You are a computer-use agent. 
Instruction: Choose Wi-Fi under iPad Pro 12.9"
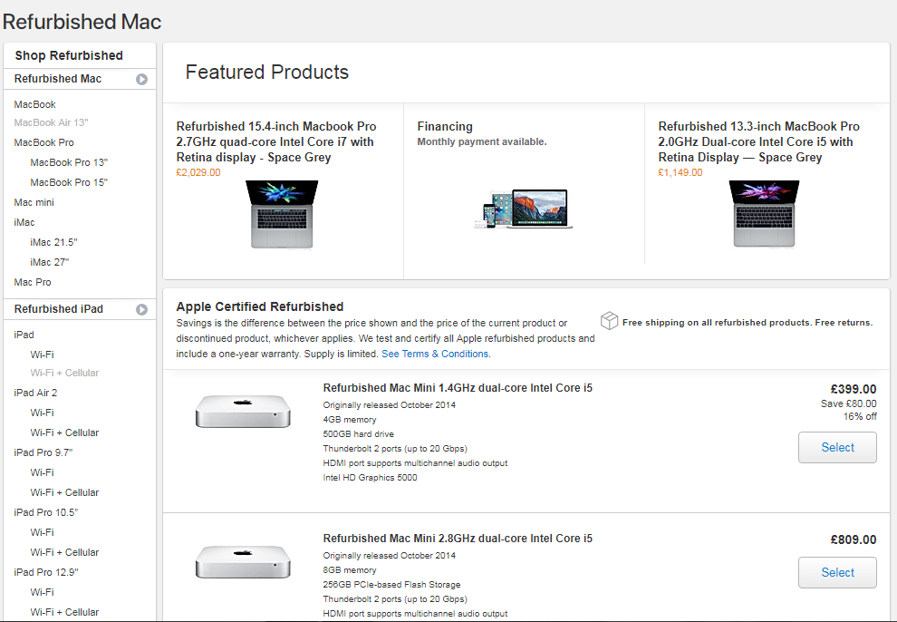pyautogui.click(x=42, y=592)
